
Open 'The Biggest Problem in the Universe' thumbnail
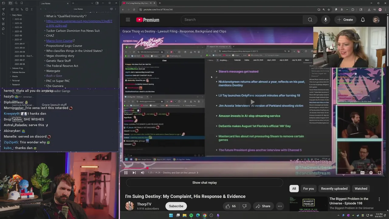point(308,203)
